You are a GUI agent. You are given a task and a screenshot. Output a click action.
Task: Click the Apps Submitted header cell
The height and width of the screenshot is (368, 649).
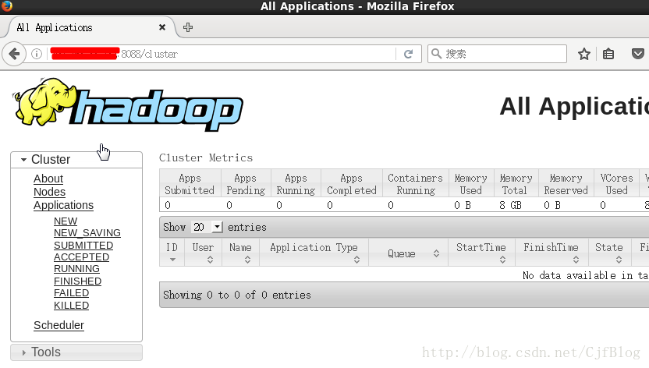point(190,184)
